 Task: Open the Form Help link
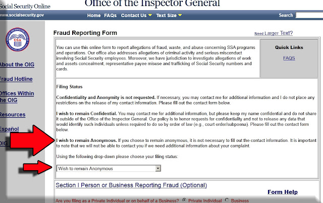click(x=283, y=192)
